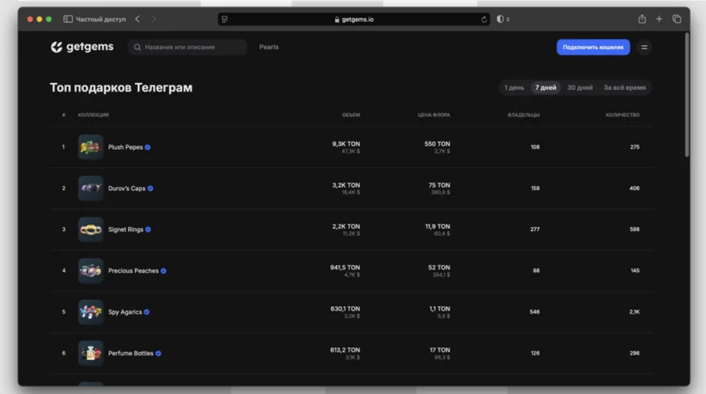Open the Plush Pepes collection name
The width and height of the screenshot is (706, 394).
click(126, 147)
